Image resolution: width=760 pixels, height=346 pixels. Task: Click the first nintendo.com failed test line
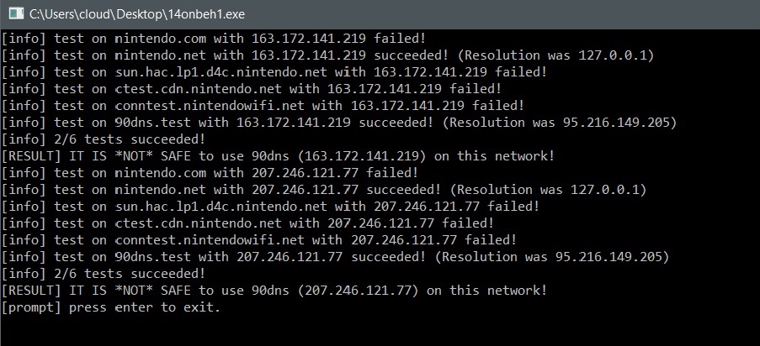pos(213,39)
